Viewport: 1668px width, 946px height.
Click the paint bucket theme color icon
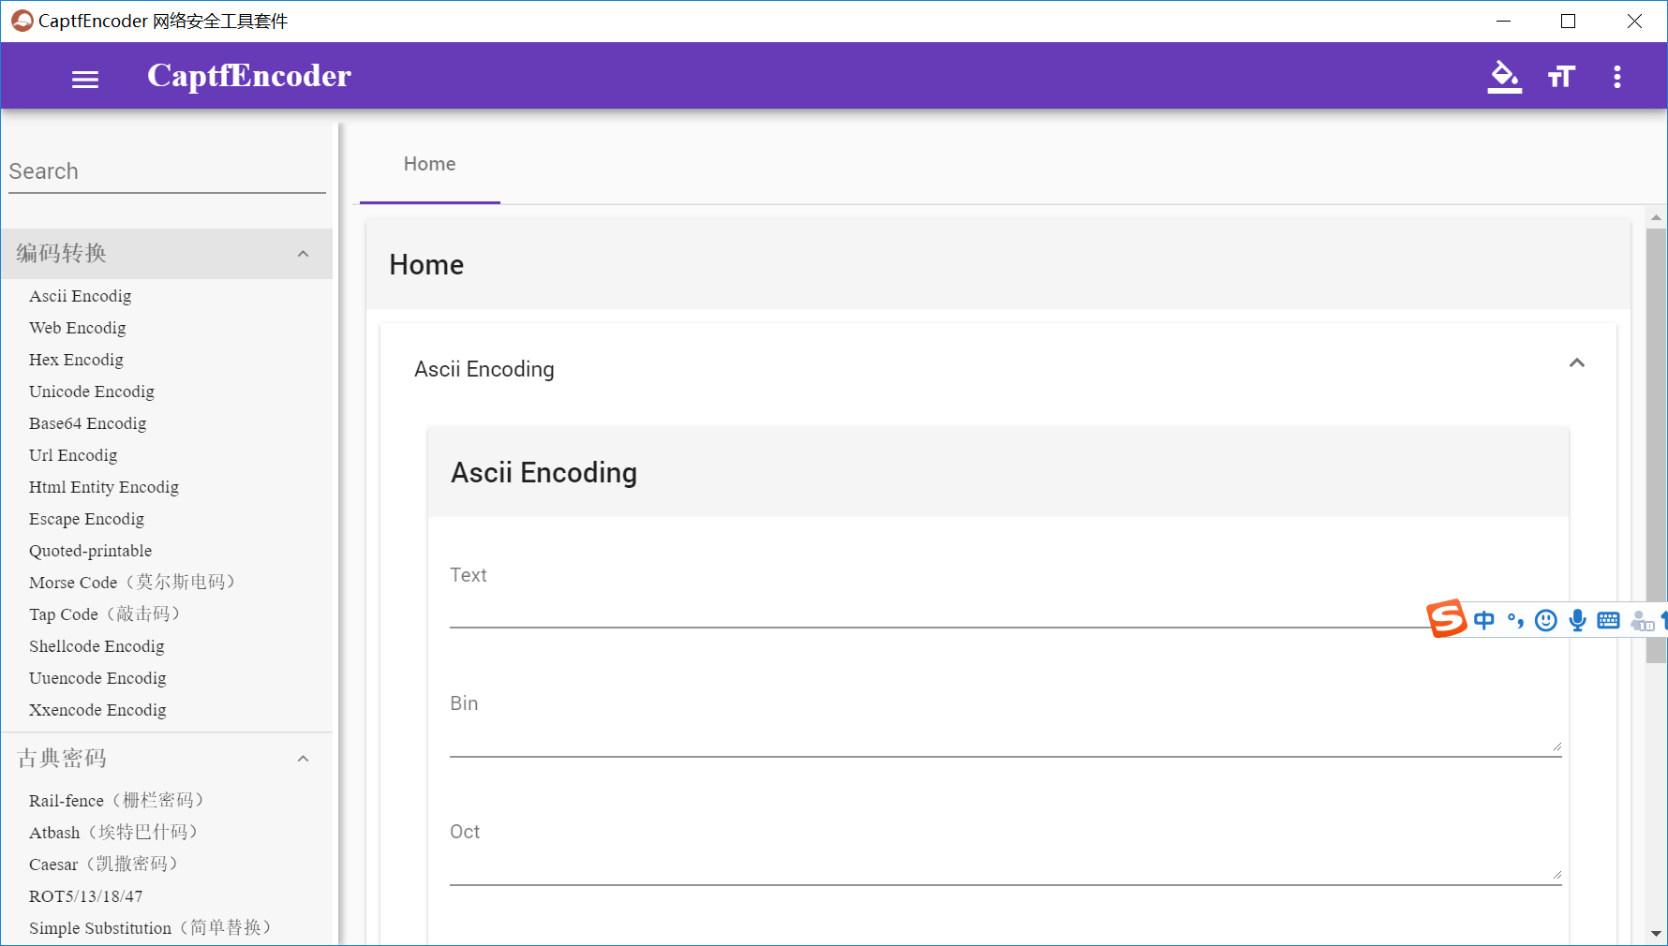[x=1504, y=77]
